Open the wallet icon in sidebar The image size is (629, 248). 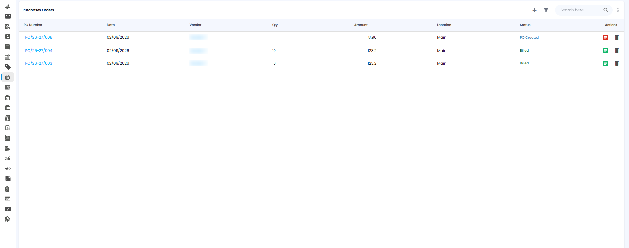[x=7, y=87]
